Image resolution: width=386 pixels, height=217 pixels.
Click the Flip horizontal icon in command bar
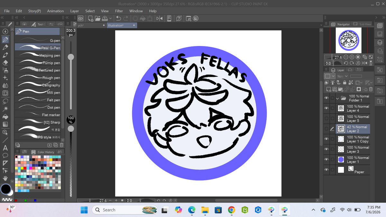pos(160,18)
